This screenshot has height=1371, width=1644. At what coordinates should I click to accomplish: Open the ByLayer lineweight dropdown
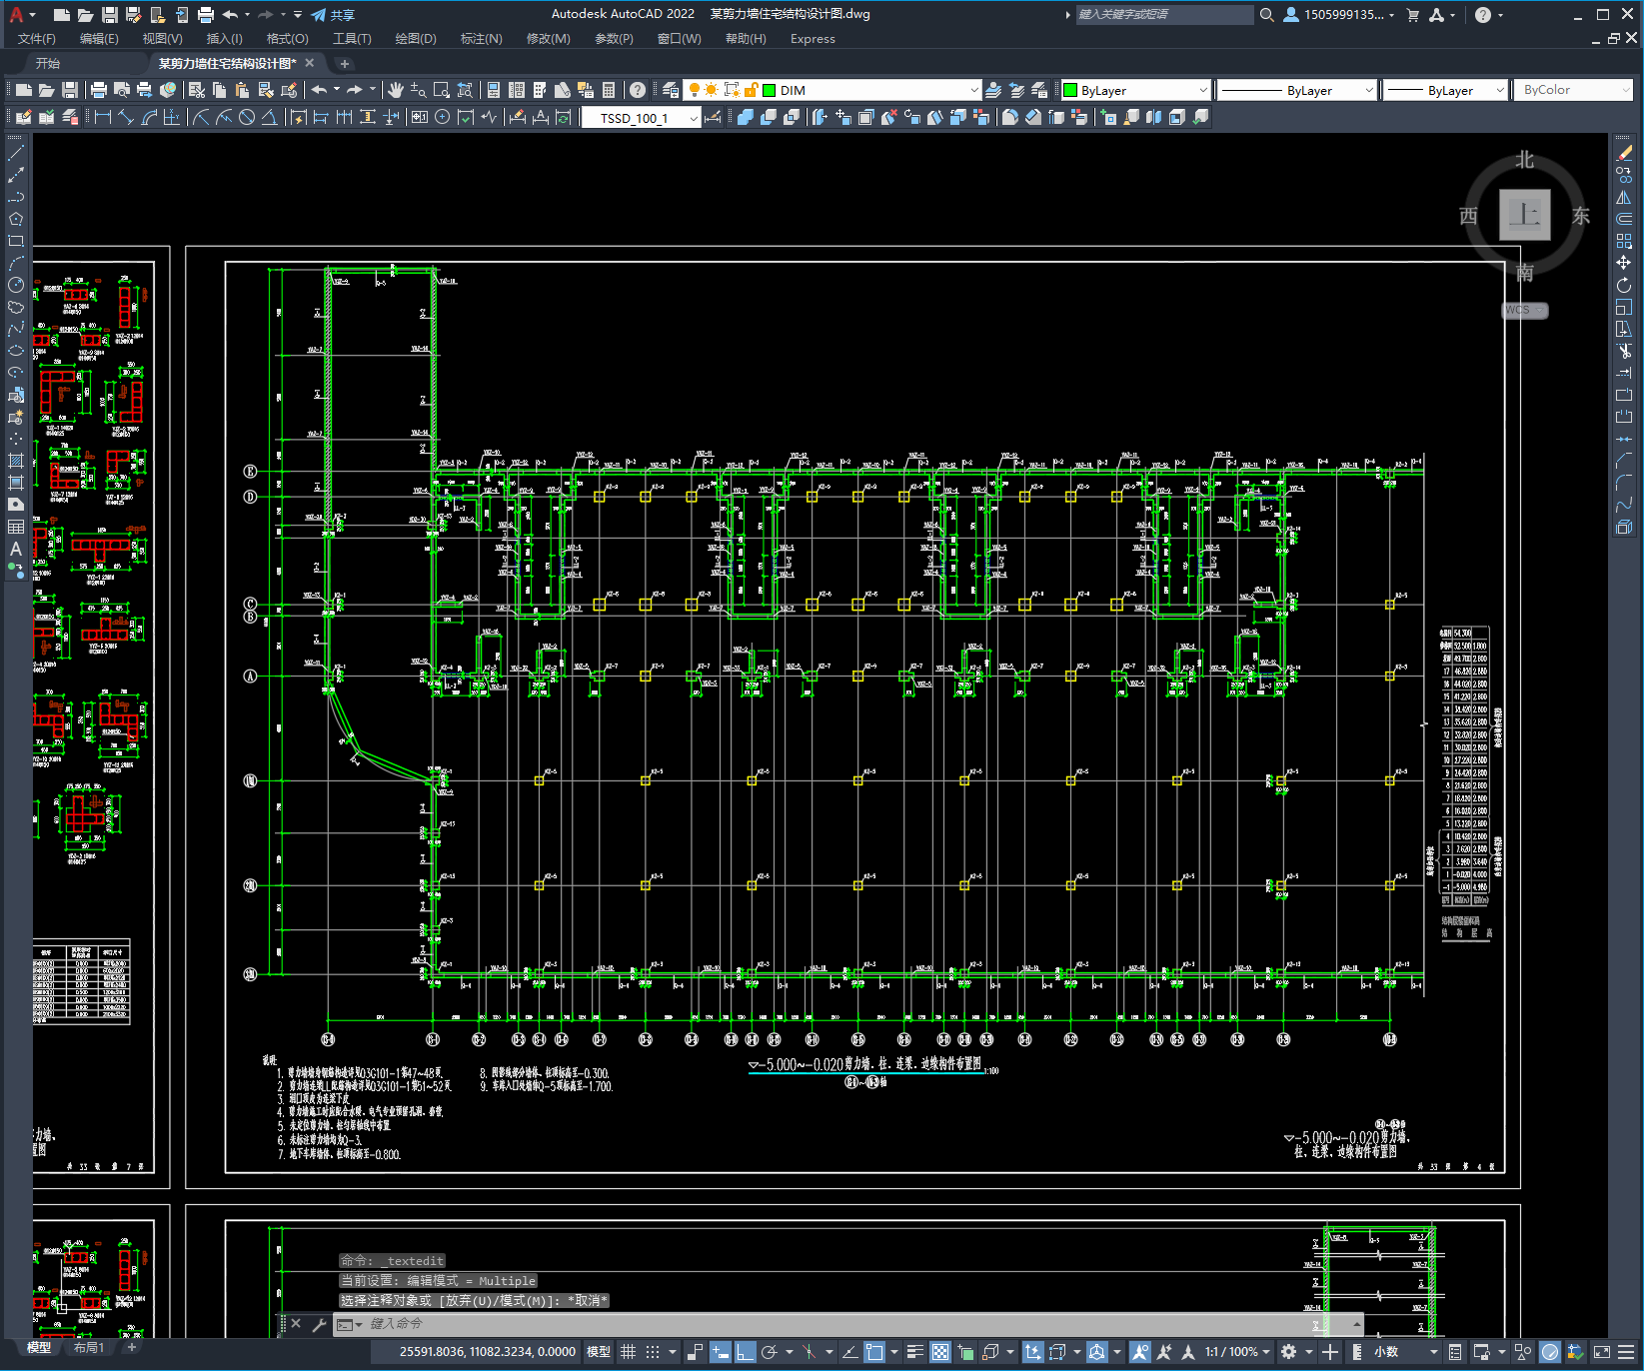coord(1499,90)
